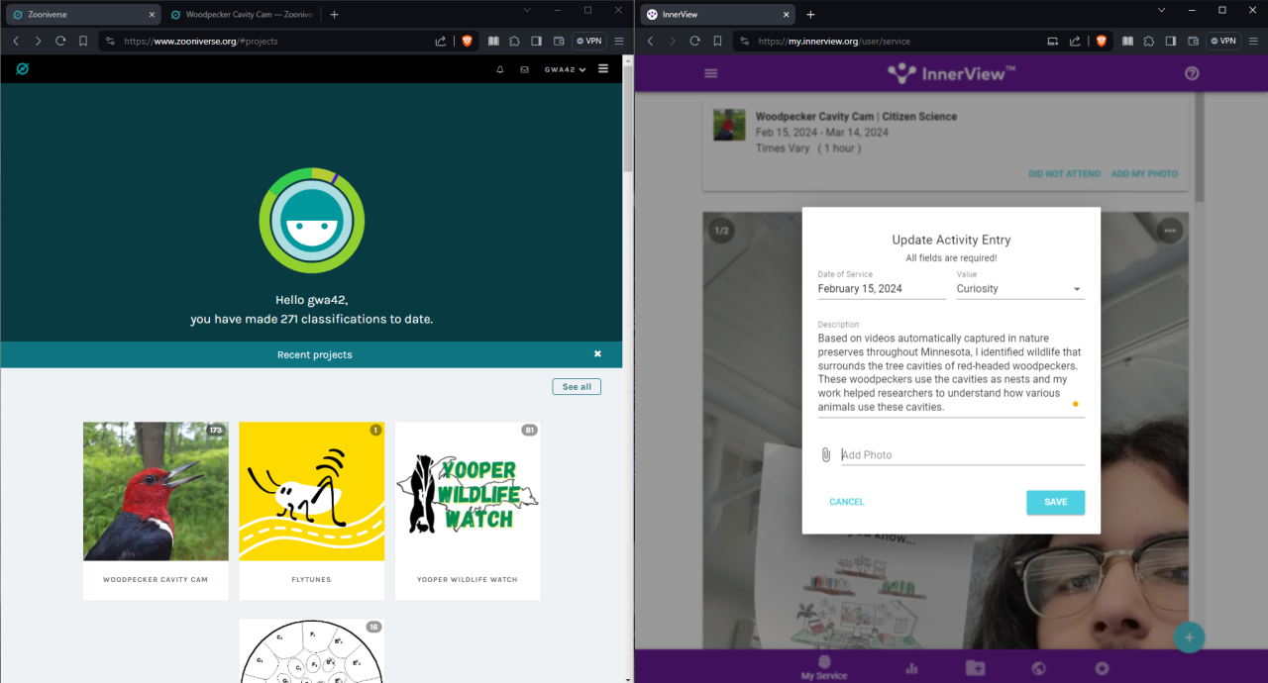Click the ADD MY PHOTO link
This screenshot has height=683, width=1268.
click(x=1144, y=173)
